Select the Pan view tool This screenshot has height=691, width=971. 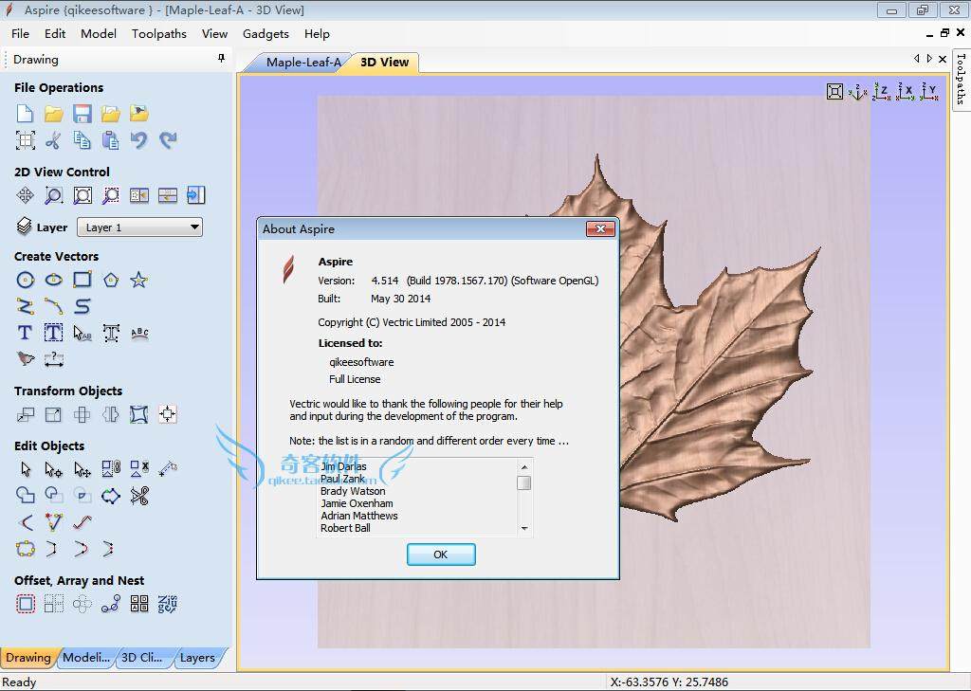pyautogui.click(x=25, y=195)
